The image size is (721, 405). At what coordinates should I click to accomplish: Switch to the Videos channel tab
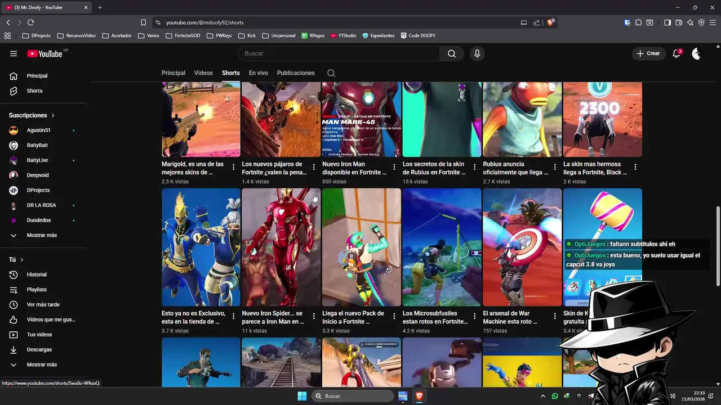pos(203,73)
